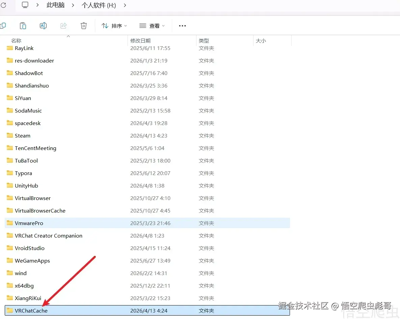
Task: Click the rename icon in toolbar
Action: (43, 26)
